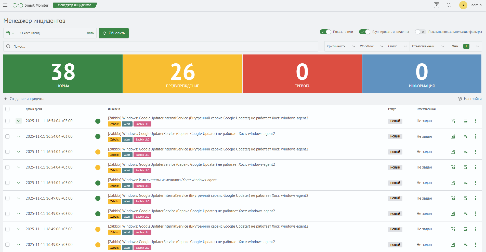Click the Поиск search input field

pyautogui.click(x=163, y=46)
